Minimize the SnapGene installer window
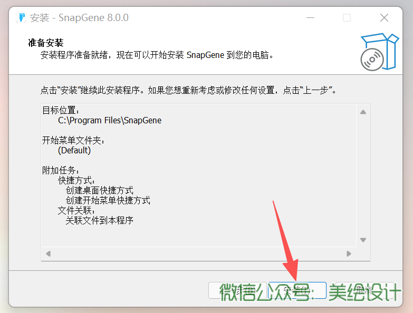413x313 pixels. 309,18
